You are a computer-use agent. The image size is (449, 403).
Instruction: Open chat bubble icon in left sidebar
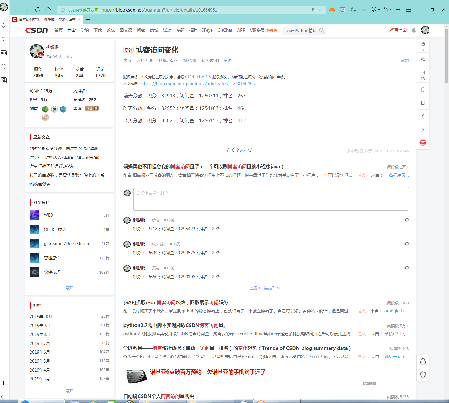pyautogui.click(x=4, y=67)
